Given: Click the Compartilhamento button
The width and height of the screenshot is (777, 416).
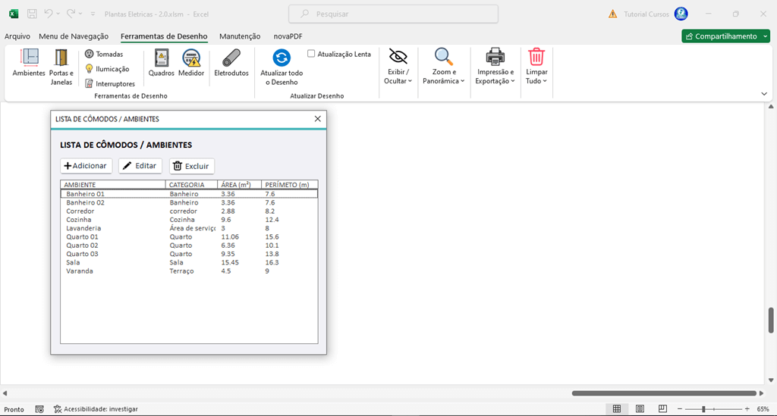Looking at the screenshot, I should [725, 36].
